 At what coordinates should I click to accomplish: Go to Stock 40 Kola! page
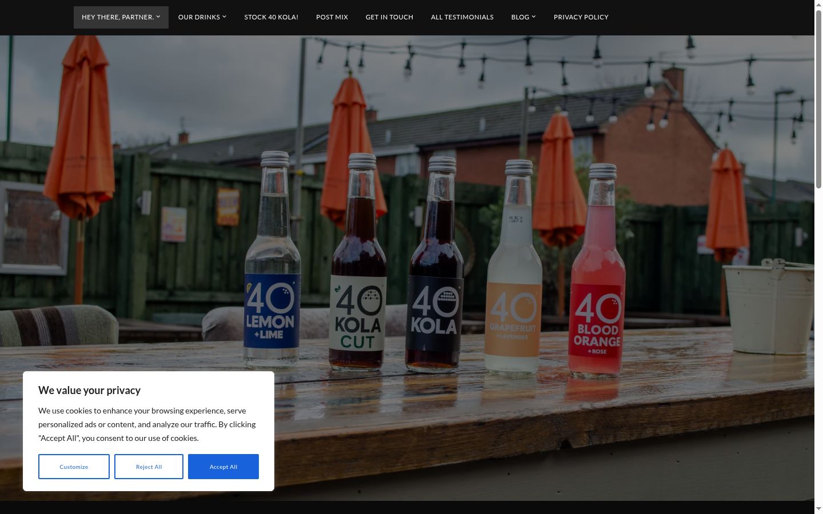pos(271,17)
